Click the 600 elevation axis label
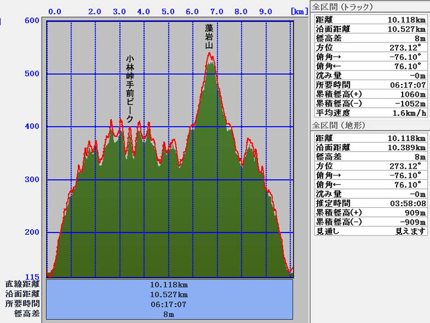Screen dimensions: 430x323 coord(32,20)
